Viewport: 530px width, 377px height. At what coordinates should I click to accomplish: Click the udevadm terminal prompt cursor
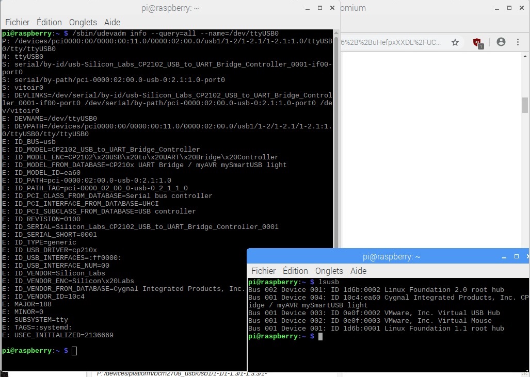[x=74, y=351]
